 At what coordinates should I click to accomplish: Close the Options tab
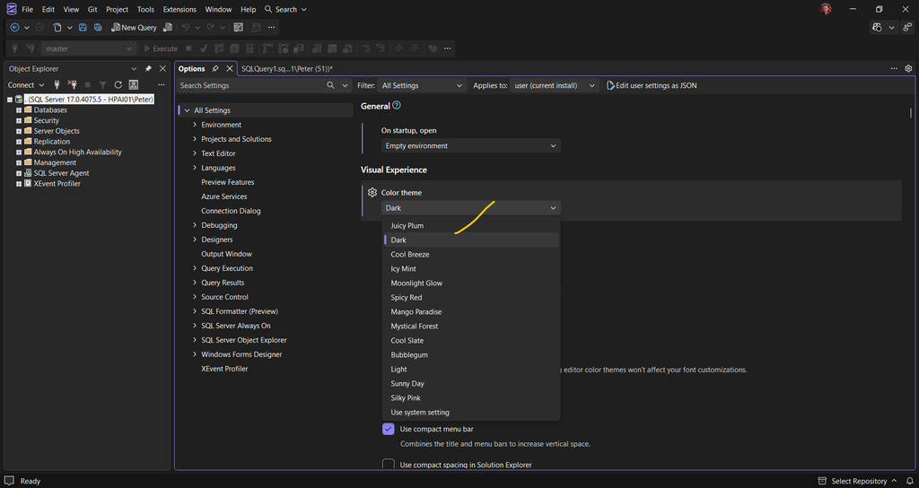click(230, 68)
